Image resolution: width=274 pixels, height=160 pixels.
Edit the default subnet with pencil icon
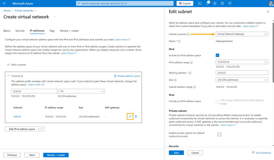tap(130, 116)
